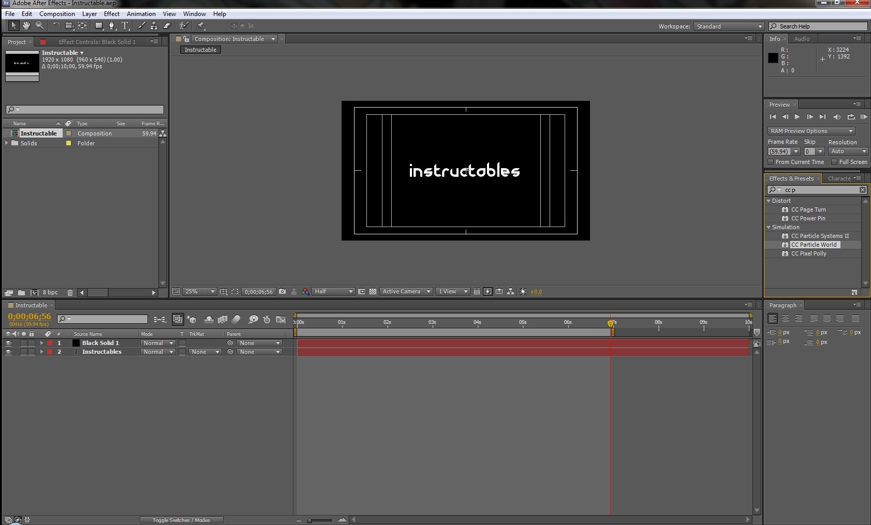Select the Puppet Pin tool
871x525 pixels.
200,25
